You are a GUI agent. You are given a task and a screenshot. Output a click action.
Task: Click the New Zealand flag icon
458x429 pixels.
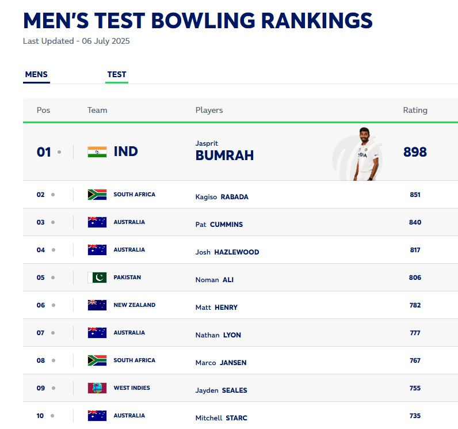pos(97,305)
